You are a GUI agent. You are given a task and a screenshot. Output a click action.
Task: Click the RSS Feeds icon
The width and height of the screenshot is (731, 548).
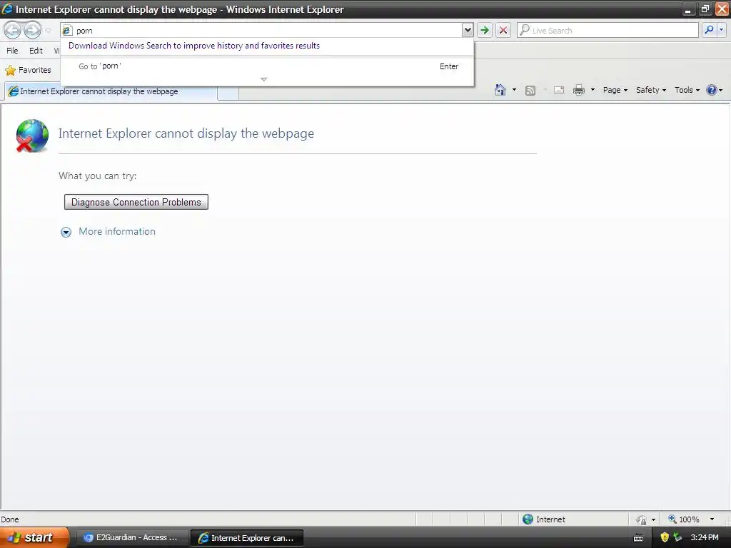[530, 91]
